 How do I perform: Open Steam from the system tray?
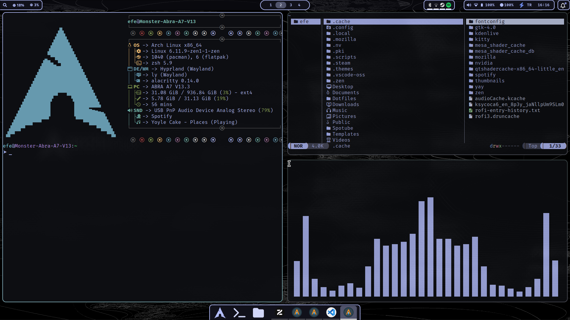tap(443, 5)
